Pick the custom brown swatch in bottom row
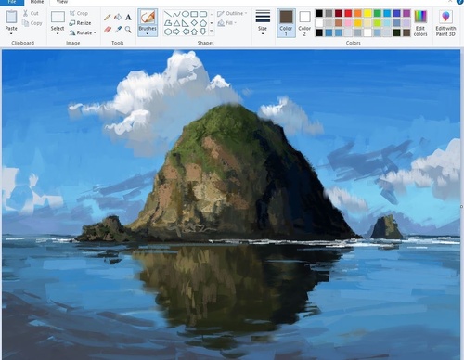 [x=406, y=32]
